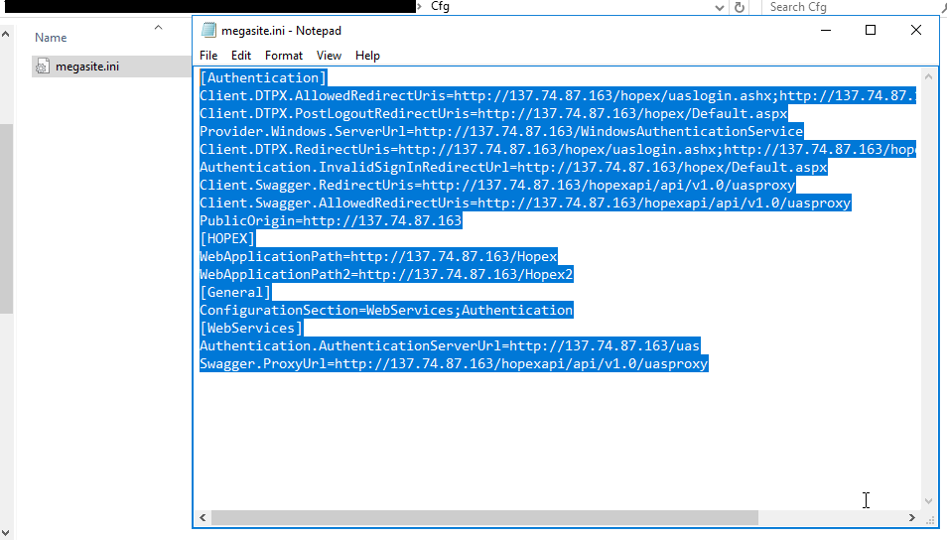Click the vertical scrollbar down arrow in Notepad
The width and height of the screenshot is (947, 540).
pos(930,501)
